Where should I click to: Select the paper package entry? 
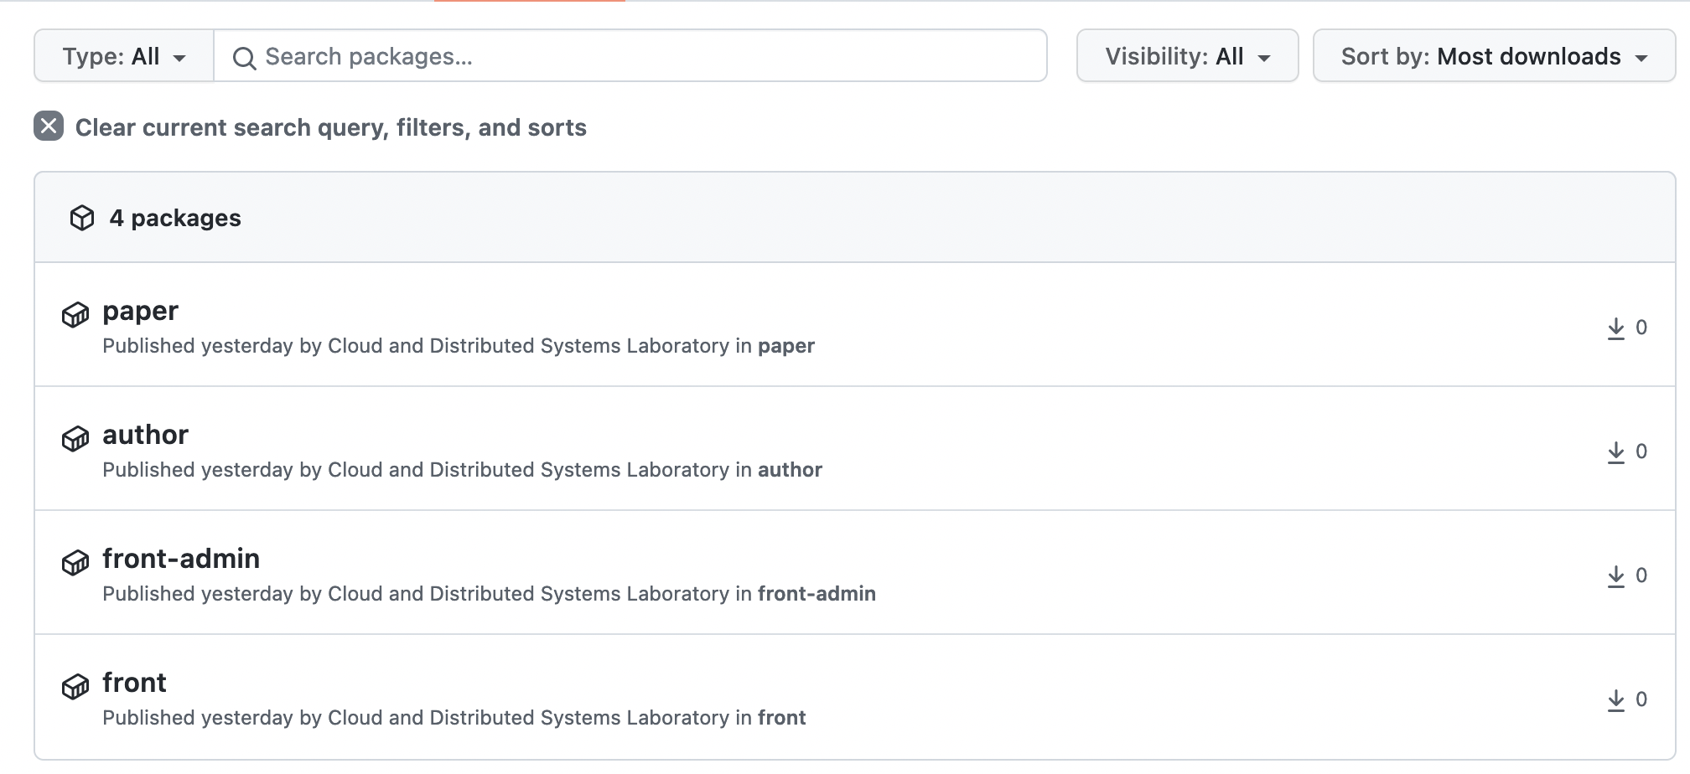140,311
